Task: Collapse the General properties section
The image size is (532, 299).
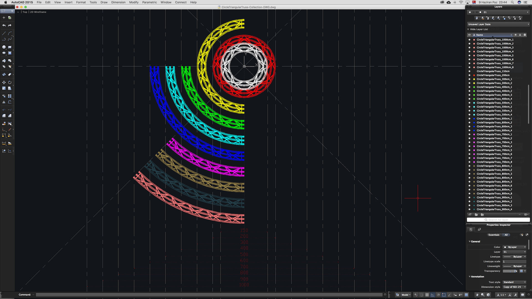Action: click(x=470, y=241)
